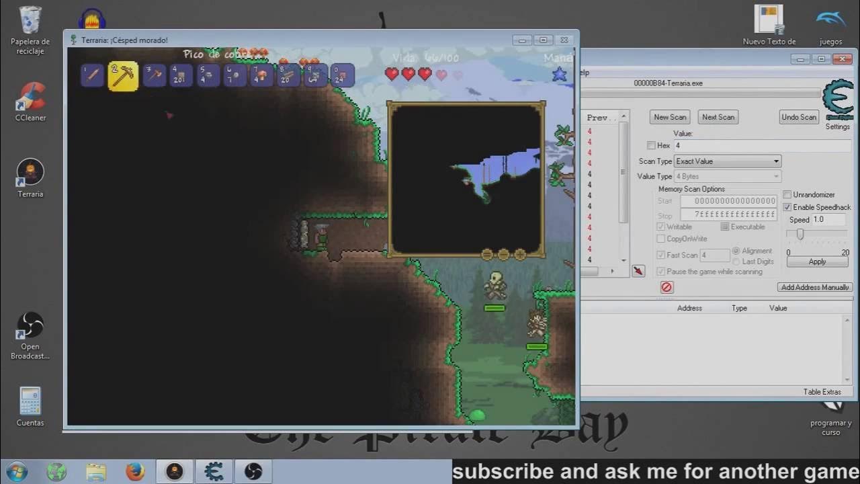The width and height of the screenshot is (860, 484).
Task: Click the Prev. column header
Action: 601,118
